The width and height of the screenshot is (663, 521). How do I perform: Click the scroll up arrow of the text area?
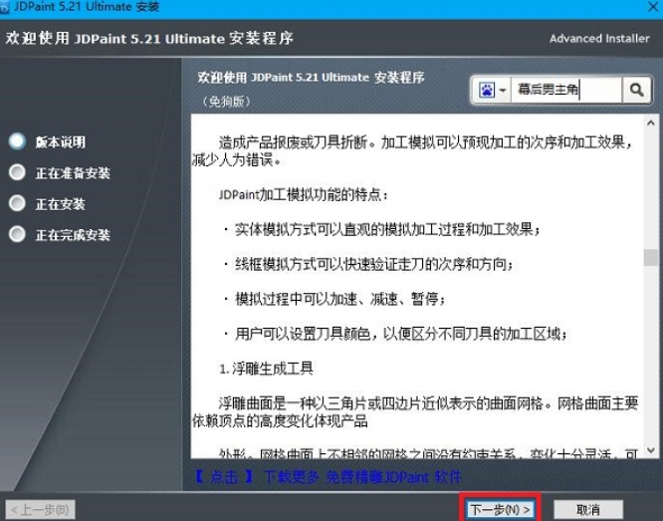(651, 124)
